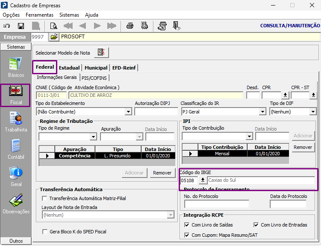Expand IPI Tipo de Contribuição dropdown
The image size is (321, 247).
(249, 136)
